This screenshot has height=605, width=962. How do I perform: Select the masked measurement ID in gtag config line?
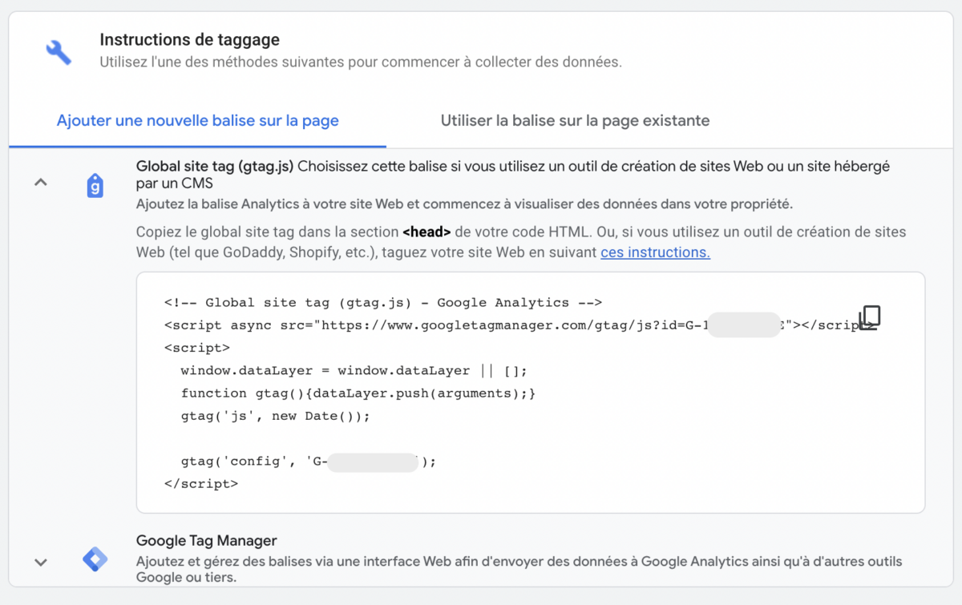[x=374, y=461]
